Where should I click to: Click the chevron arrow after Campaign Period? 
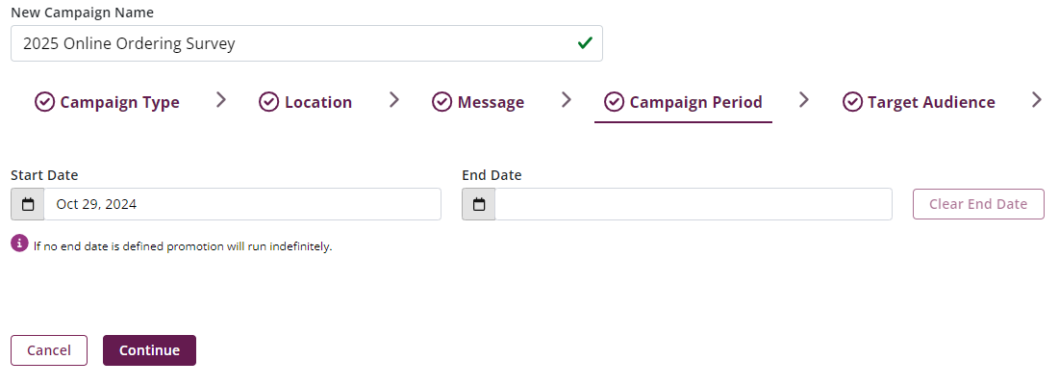pyautogui.click(x=804, y=99)
